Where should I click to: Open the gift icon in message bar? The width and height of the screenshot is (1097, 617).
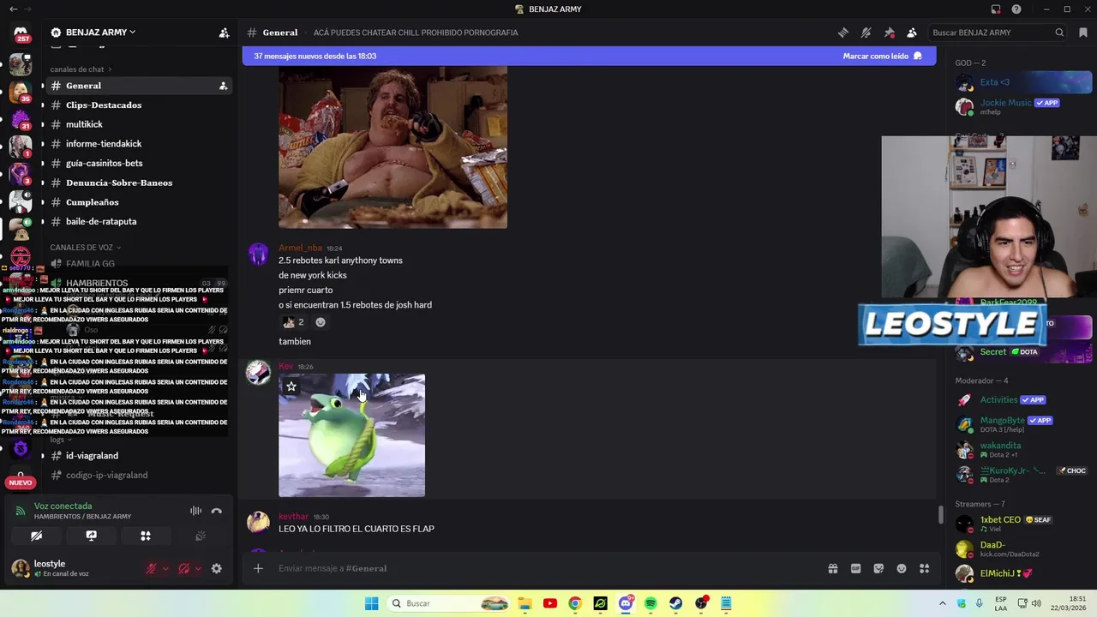point(832,568)
